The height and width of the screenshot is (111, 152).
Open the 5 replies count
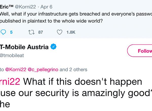[11, 32]
